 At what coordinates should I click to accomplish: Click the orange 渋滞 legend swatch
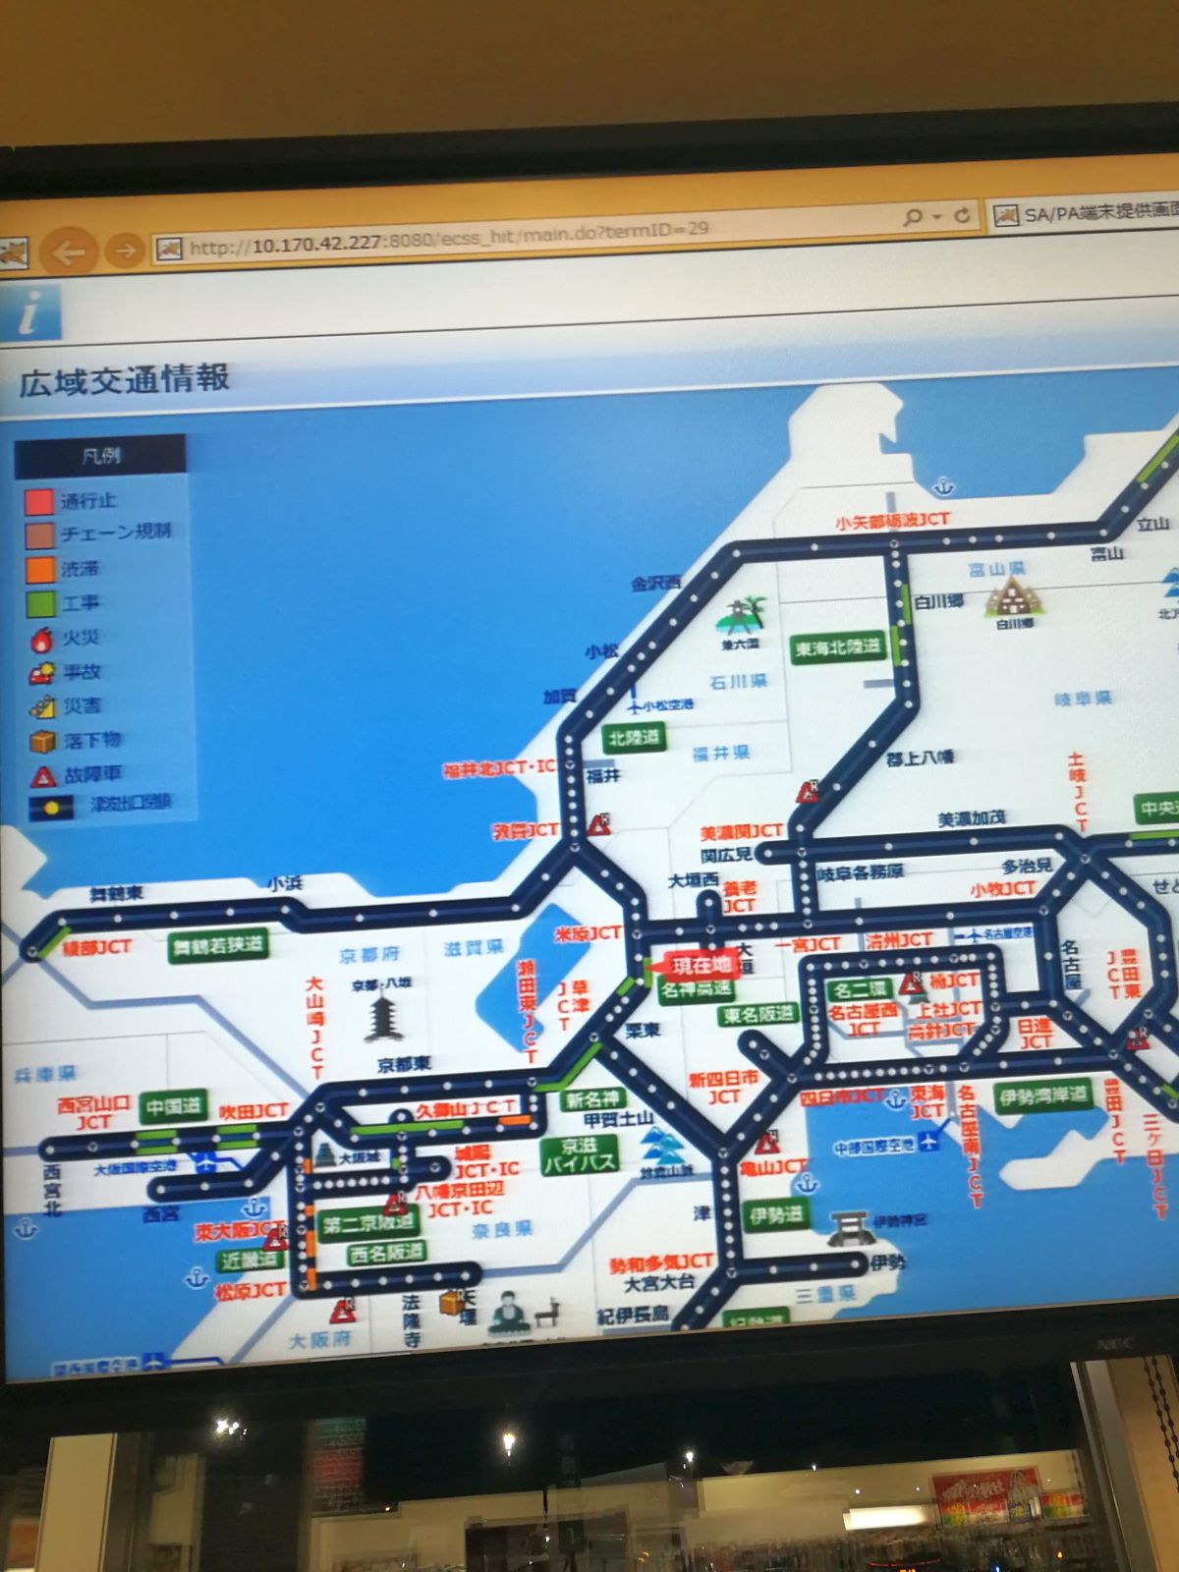pos(39,570)
